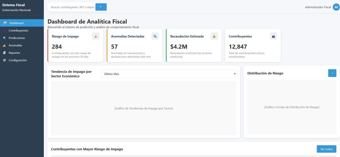The width and height of the screenshot is (340, 157).
Task: Click the Gráfico de Tendencias chart area
Action: [143, 108]
